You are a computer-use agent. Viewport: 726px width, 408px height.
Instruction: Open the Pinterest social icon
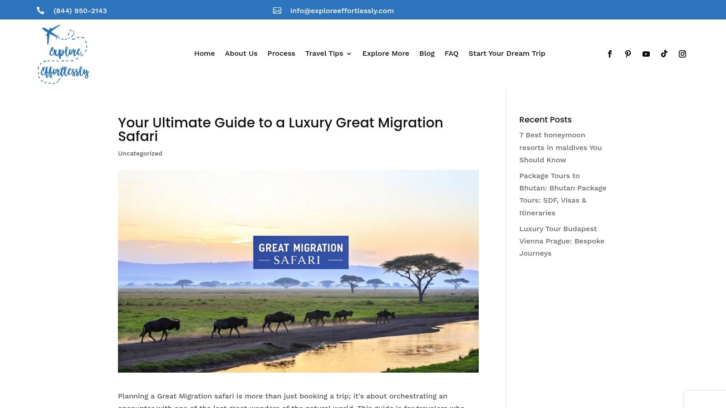click(628, 54)
